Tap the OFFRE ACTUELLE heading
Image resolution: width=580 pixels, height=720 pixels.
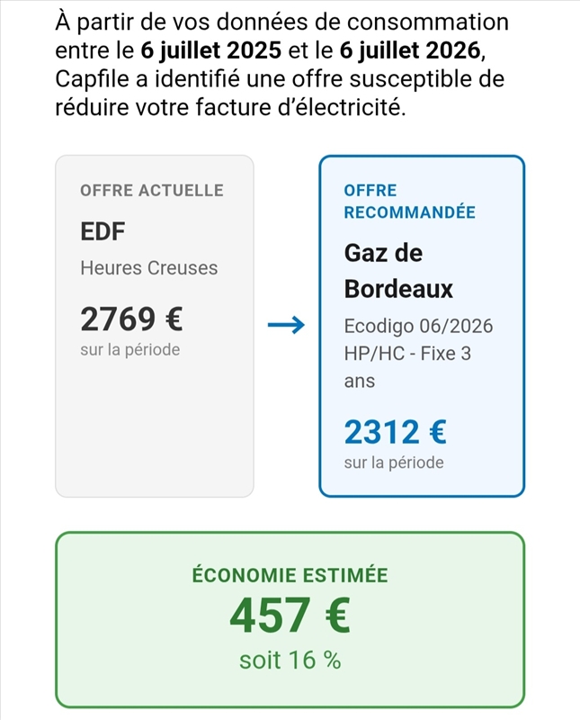click(x=152, y=190)
